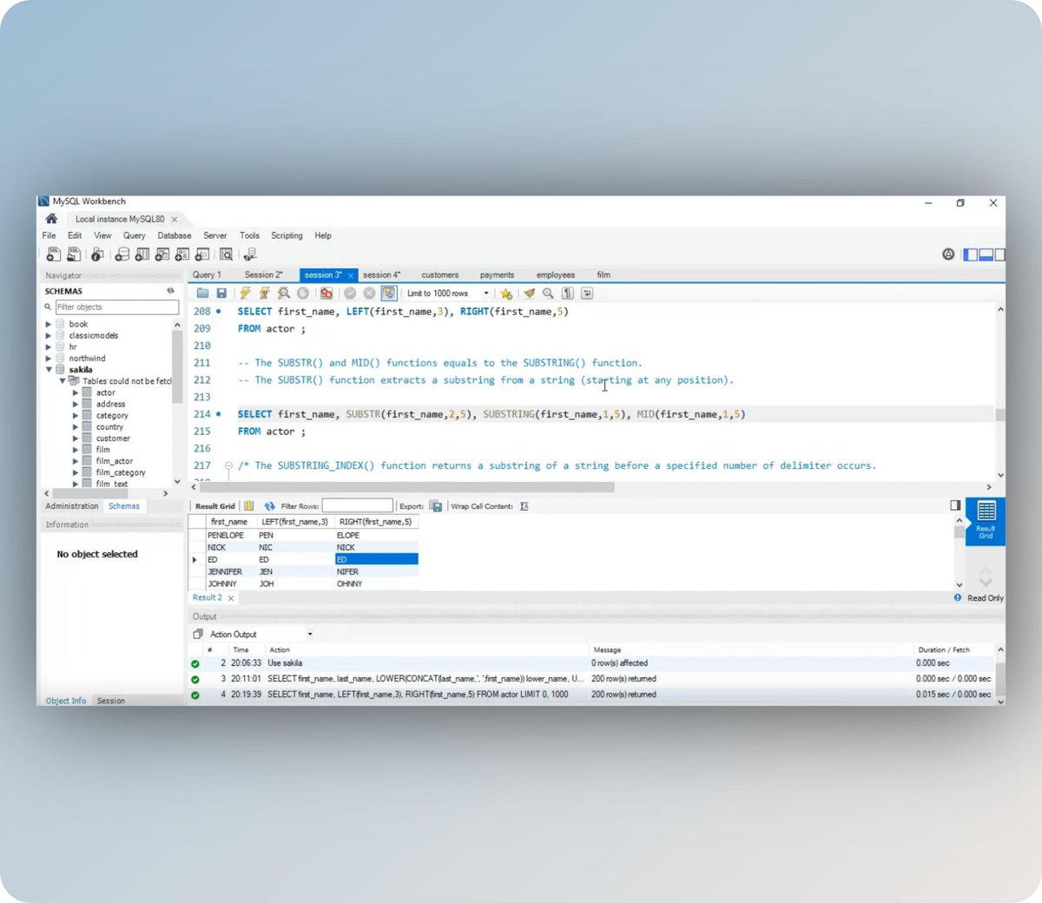
Task: Export recordset to external file icon
Action: [435, 506]
